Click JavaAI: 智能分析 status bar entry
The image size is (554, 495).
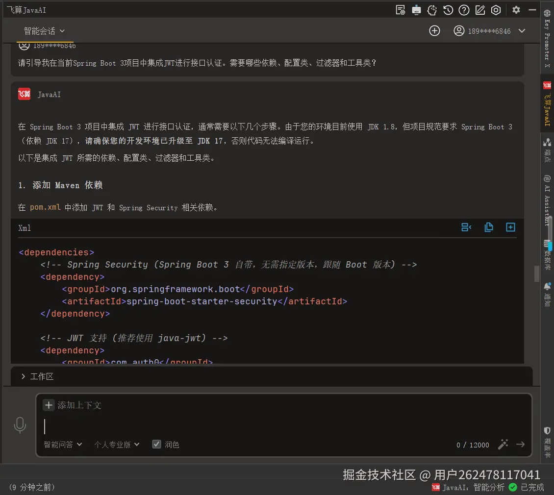468,487
